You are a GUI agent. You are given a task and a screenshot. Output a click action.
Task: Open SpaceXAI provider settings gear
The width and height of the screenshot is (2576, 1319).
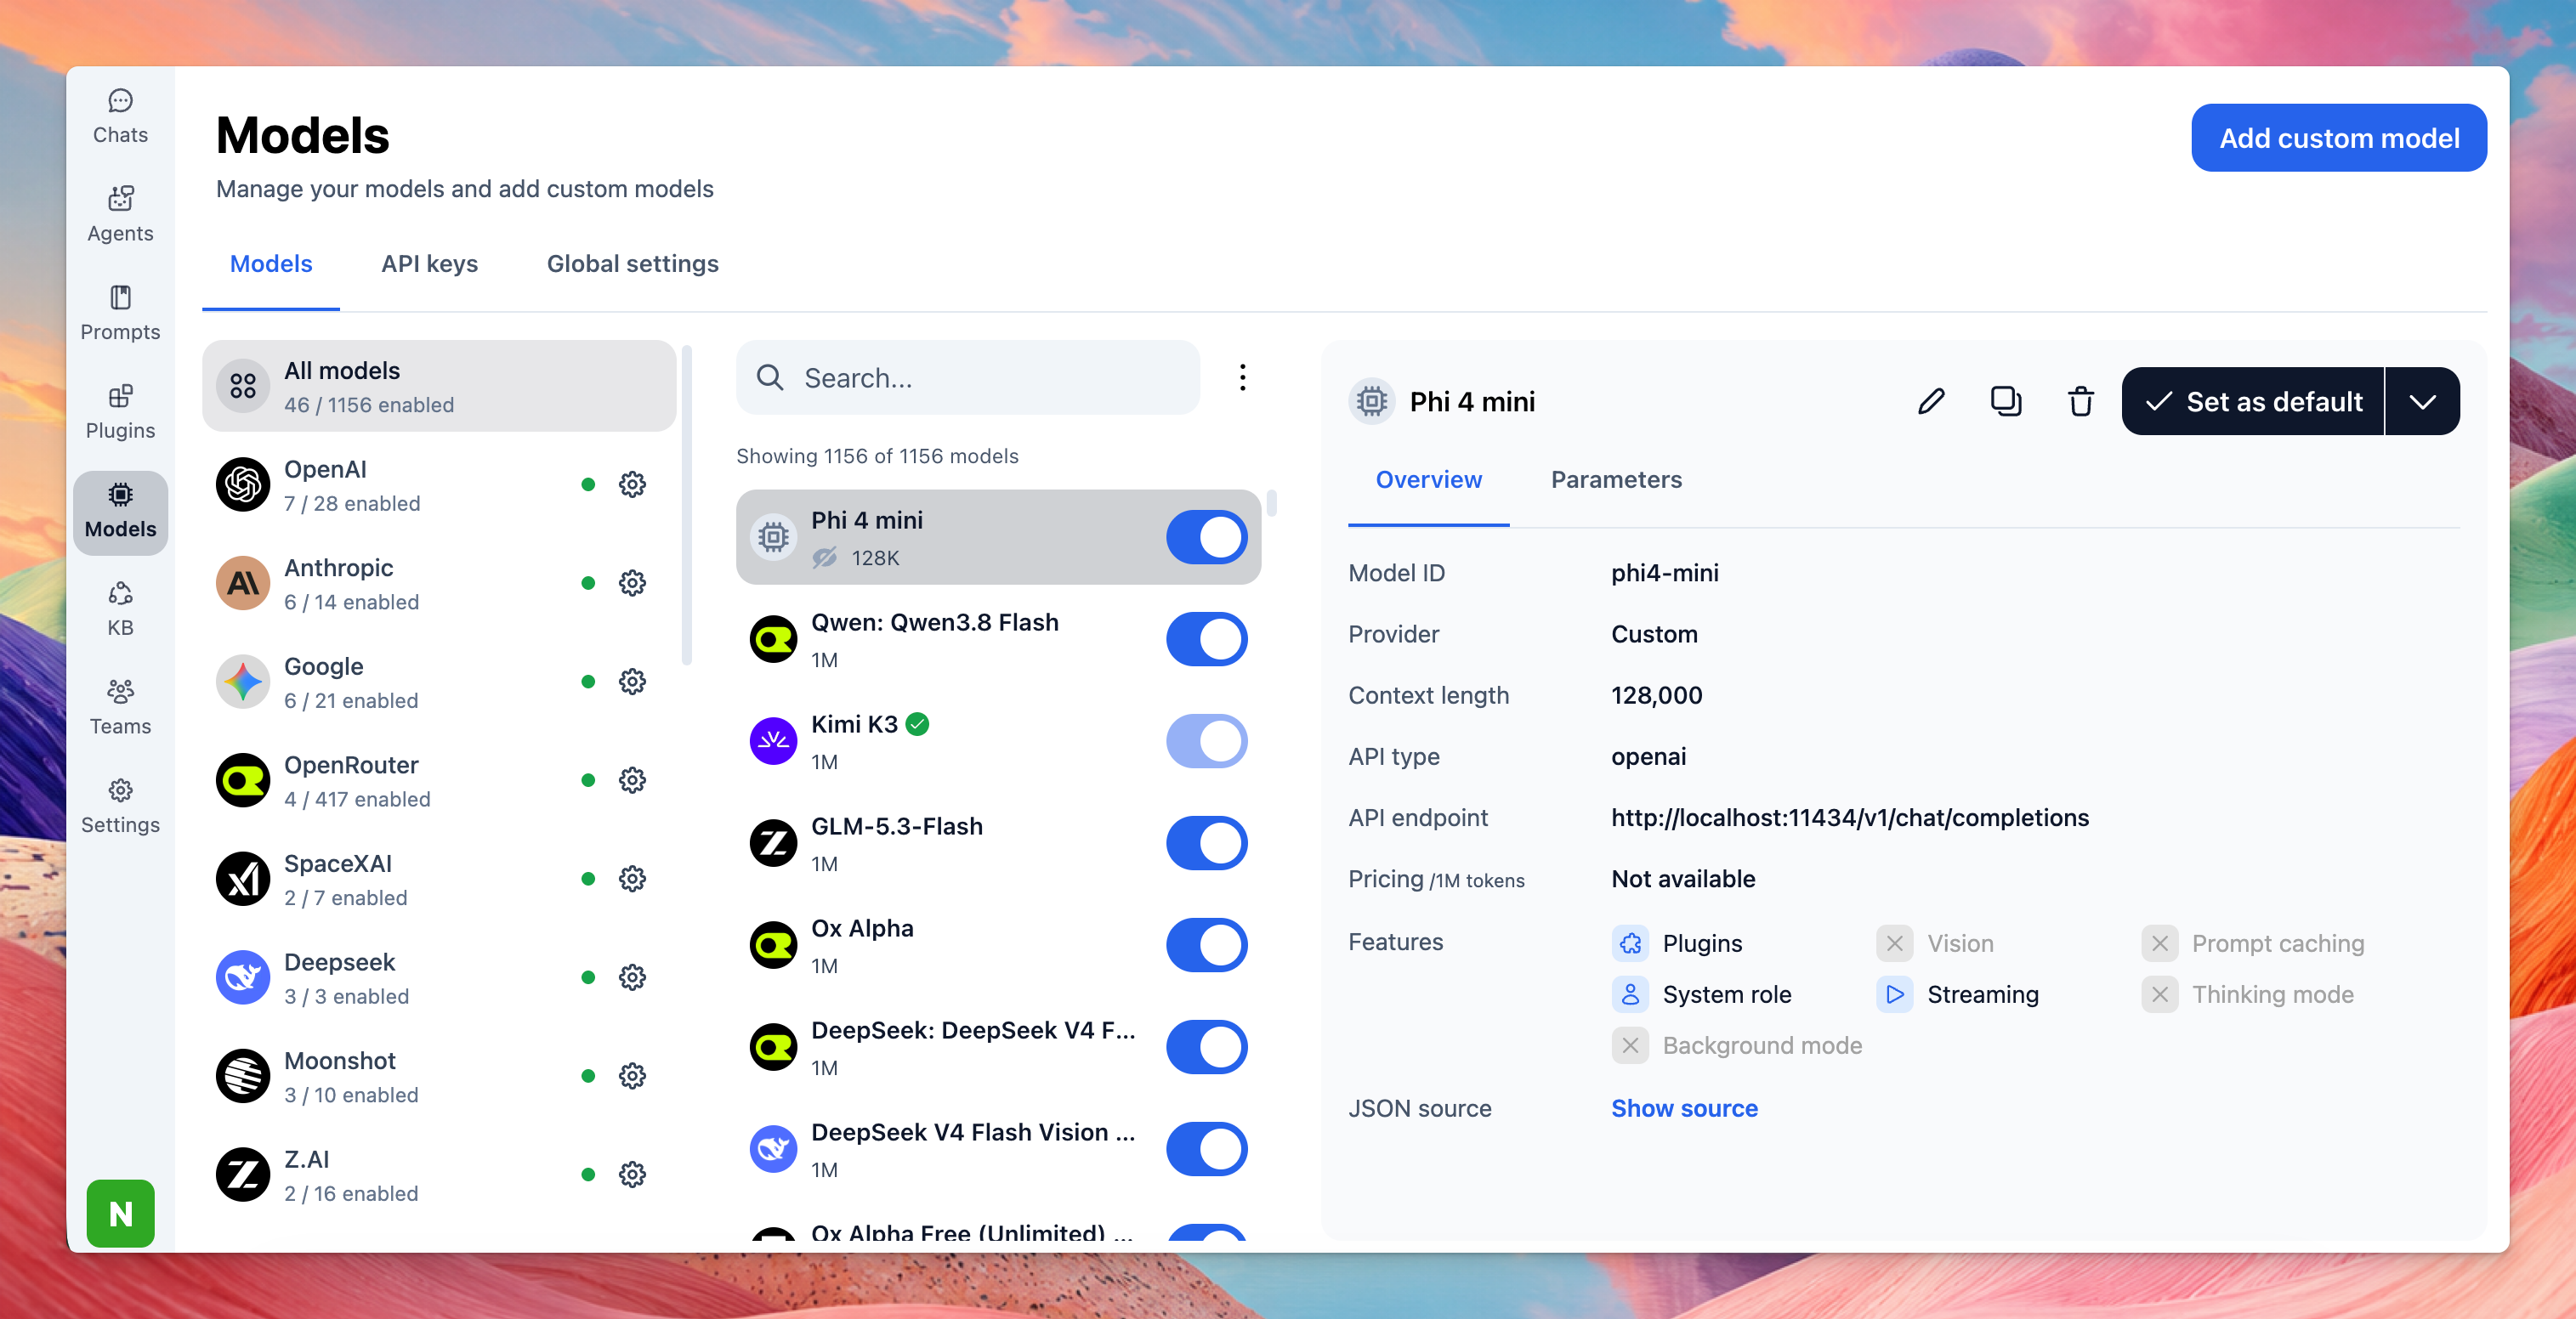(x=632, y=879)
